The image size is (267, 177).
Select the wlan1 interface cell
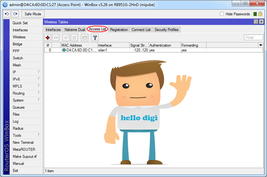[x=114, y=50]
